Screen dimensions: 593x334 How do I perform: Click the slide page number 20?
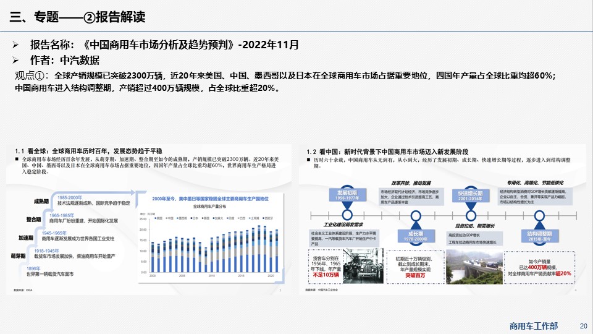click(584, 326)
